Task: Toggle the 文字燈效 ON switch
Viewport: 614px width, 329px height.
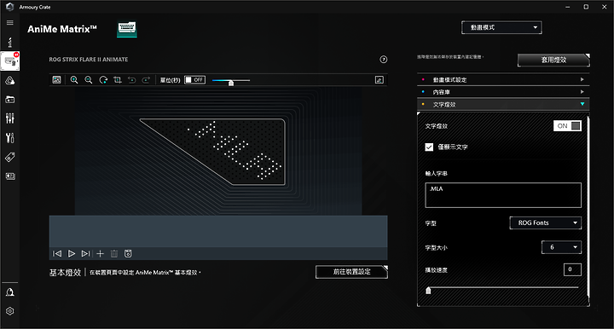Action: [567, 125]
